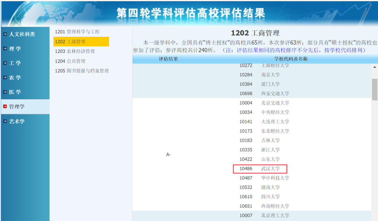Open 1205 图书情报与档案管理 subject
The width and height of the screenshot is (378, 221).
pyautogui.click(x=82, y=71)
